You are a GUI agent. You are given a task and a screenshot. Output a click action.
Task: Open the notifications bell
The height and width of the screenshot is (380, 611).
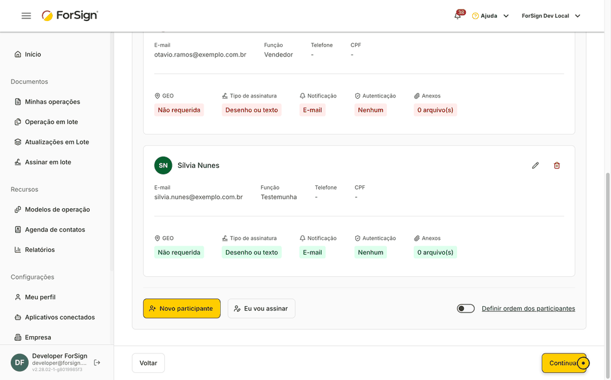458,15
